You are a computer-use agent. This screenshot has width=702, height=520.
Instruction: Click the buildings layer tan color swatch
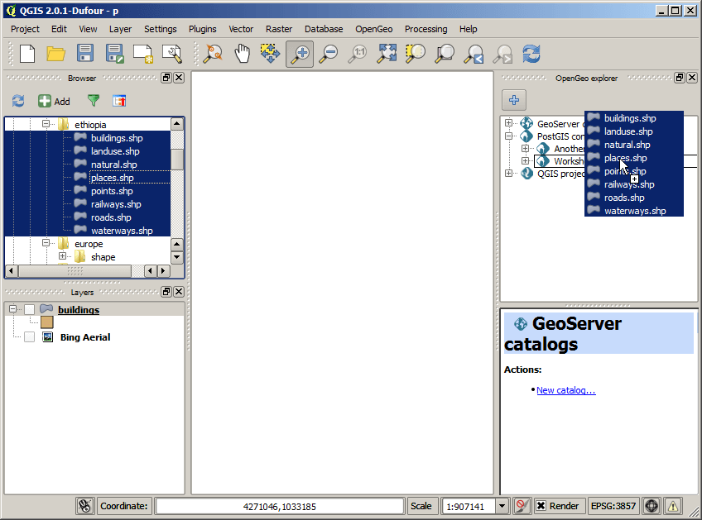(x=46, y=322)
